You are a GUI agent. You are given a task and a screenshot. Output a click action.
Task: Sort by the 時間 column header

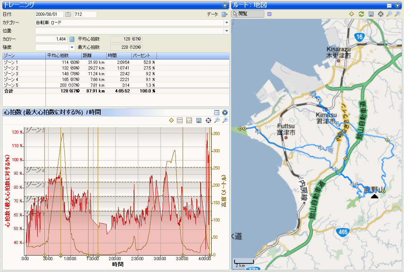119,56
